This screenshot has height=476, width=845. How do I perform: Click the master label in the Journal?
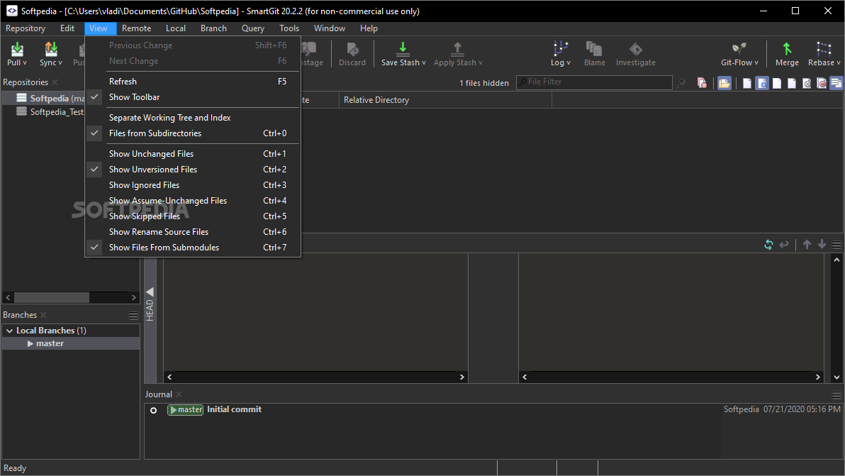point(186,410)
